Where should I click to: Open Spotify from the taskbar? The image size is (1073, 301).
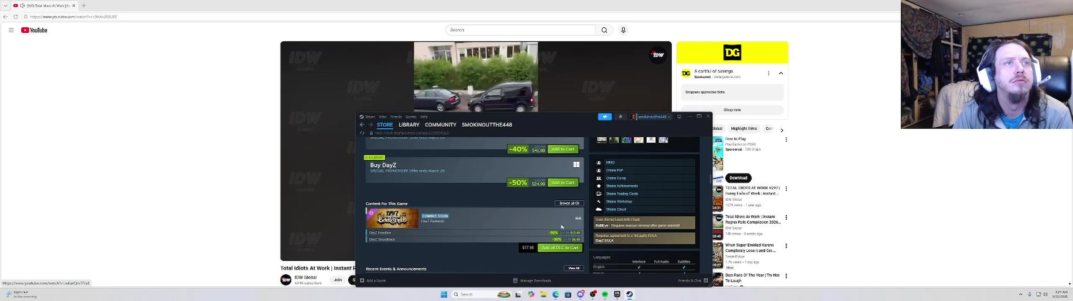pos(605,294)
